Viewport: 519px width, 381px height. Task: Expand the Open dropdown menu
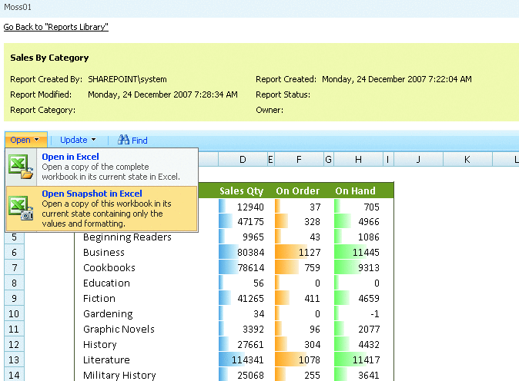pos(25,140)
